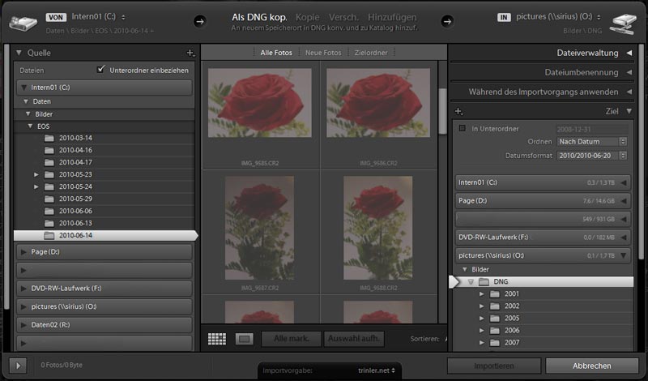
Task: Open the VON source Intern01 (C:) selector
Action: click(98, 17)
